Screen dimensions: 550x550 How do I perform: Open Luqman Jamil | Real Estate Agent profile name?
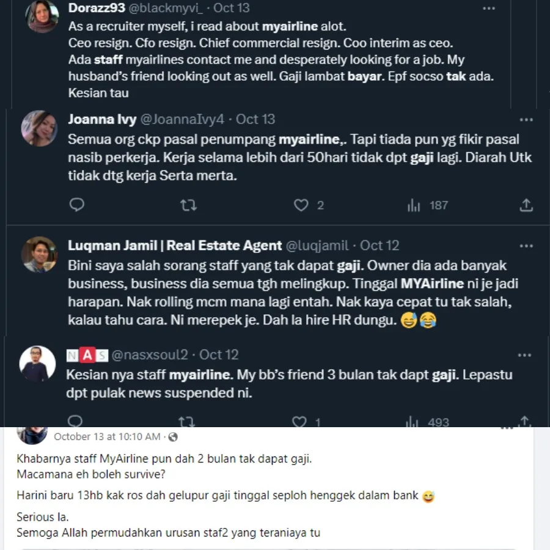tap(175, 246)
